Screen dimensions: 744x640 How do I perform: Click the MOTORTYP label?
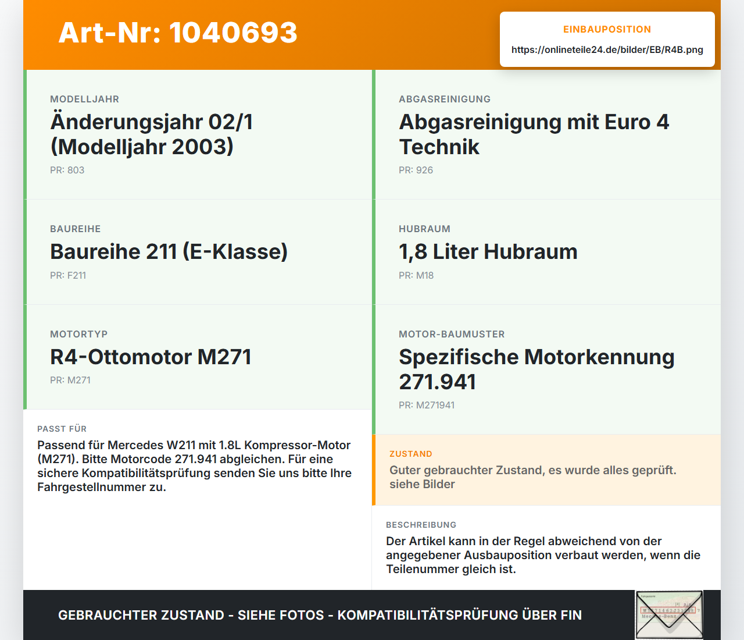click(79, 334)
